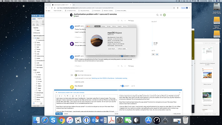Collapse the composer panel with the chevron
This screenshot has height=125, width=222.
(x=180, y=92)
